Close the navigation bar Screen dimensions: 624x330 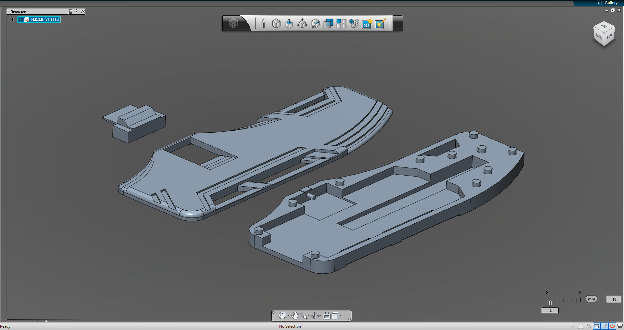coord(273,312)
